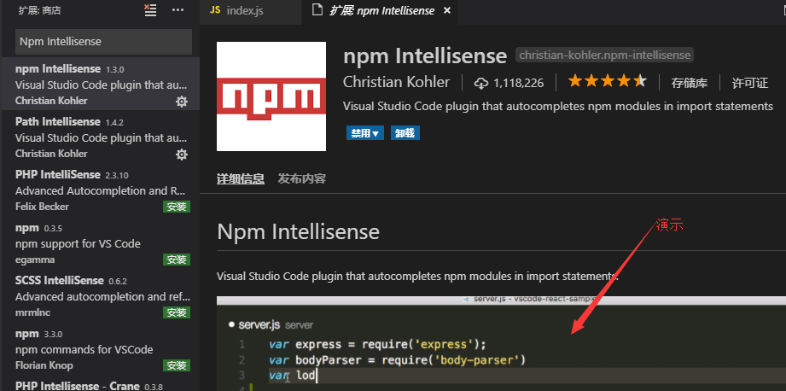
Task: Click the Felix Becker publisher name
Action: [42, 207]
